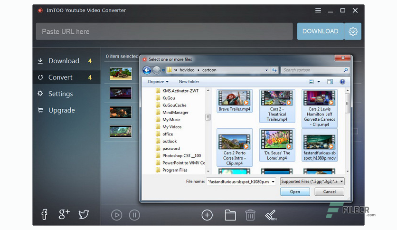Viewport: 397px width, 230px height.
Task: Open the outlook folder
Action: 166,141
